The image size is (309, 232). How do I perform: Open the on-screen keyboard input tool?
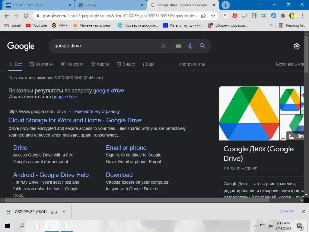(178, 46)
